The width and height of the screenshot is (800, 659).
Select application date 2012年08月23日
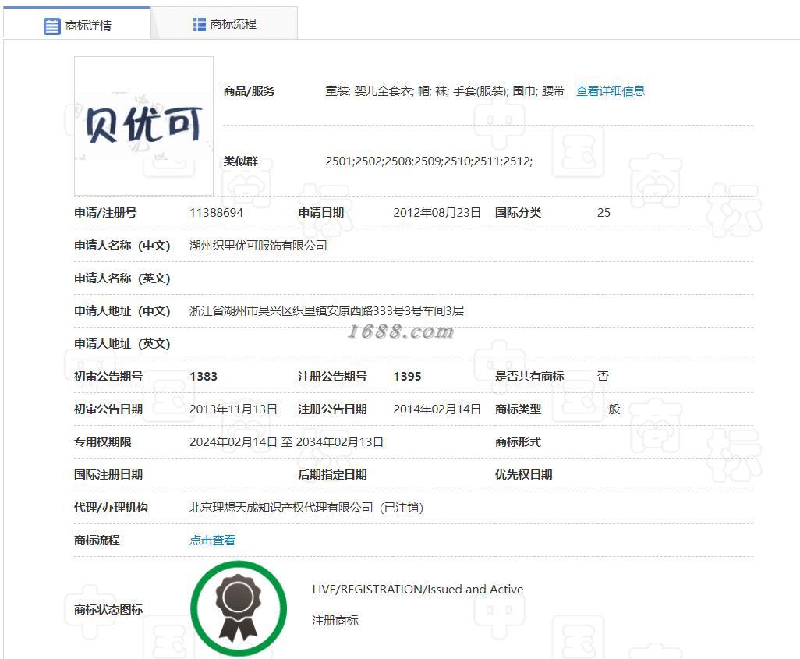click(x=437, y=212)
